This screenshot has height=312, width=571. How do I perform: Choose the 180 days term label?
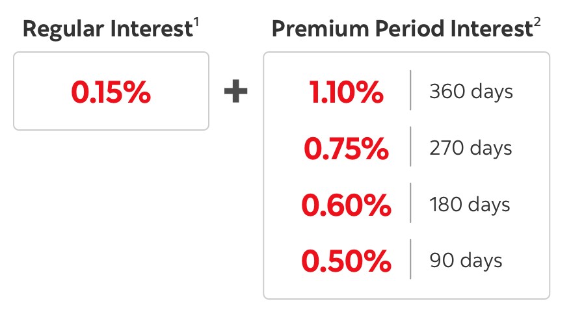(x=470, y=205)
